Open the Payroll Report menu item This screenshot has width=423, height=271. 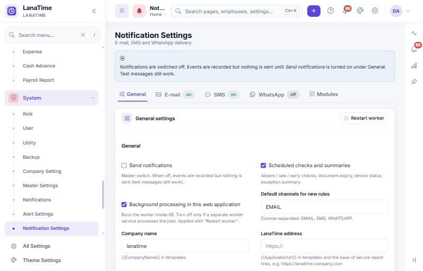pos(38,80)
